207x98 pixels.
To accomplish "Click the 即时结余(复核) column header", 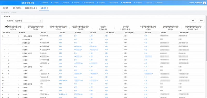I will pyautogui.click(x=184, y=33).
